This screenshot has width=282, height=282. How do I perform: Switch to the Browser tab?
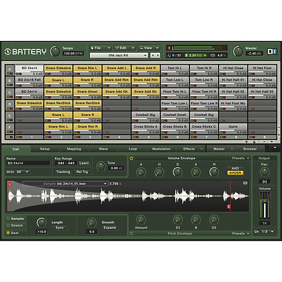point(250,149)
